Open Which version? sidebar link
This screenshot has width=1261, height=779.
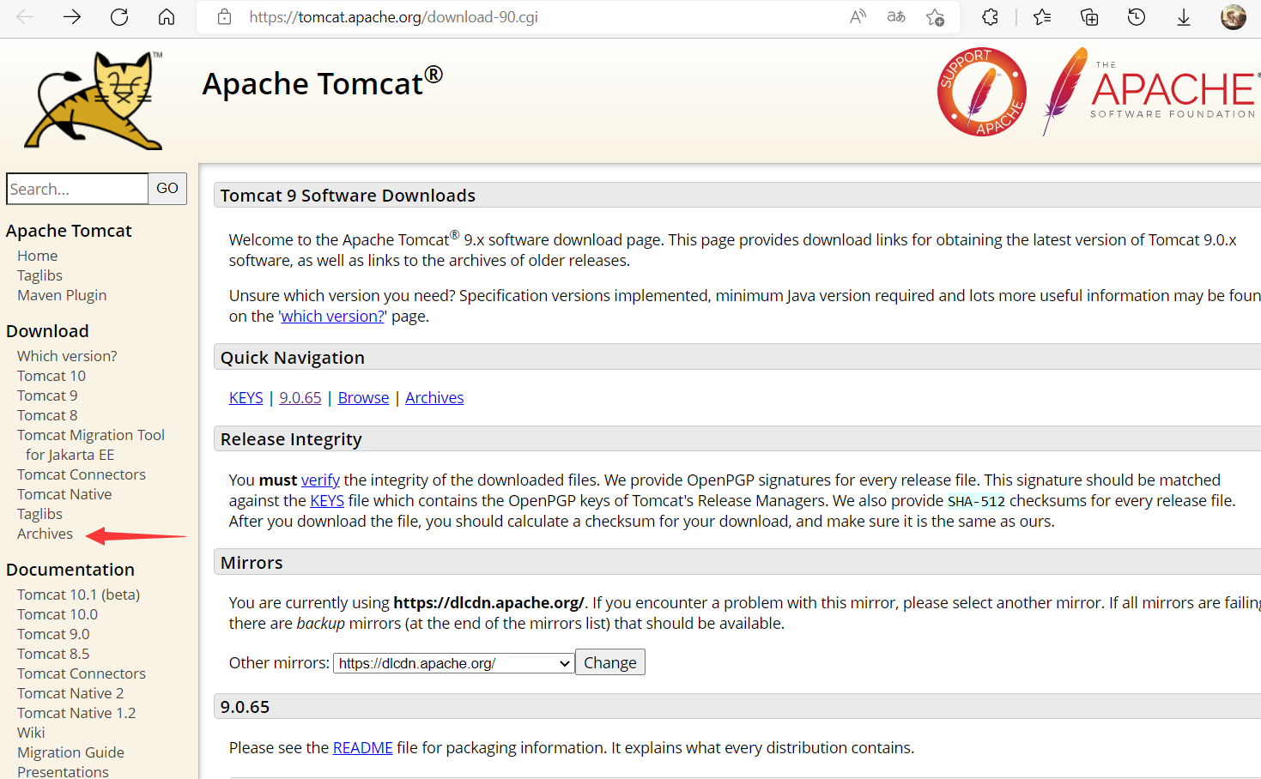click(x=67, y=356)
